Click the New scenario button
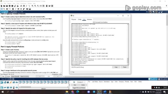The width and height of the screenshot is (168, 94). click(x=75, y=85)
